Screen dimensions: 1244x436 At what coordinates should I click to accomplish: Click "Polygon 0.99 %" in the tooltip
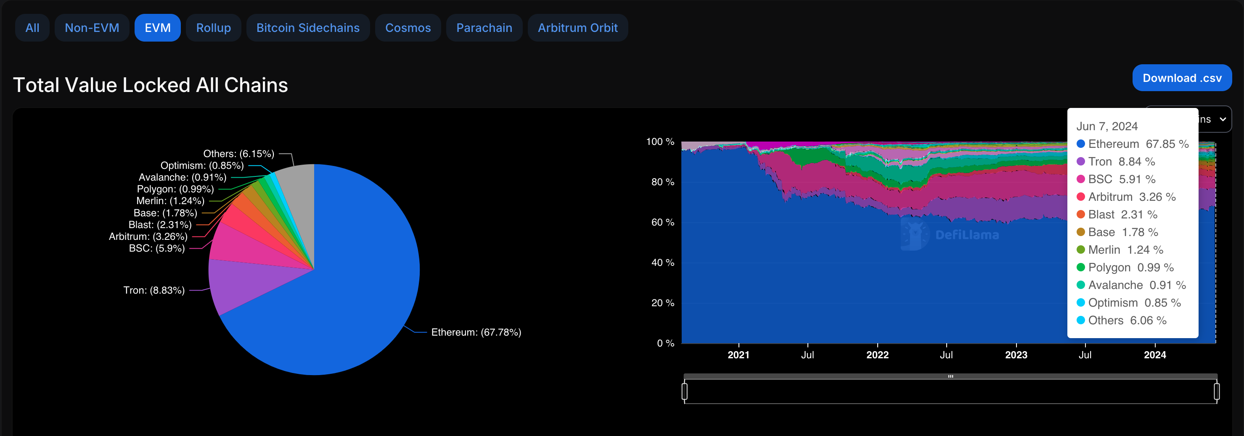(1125, 268)
